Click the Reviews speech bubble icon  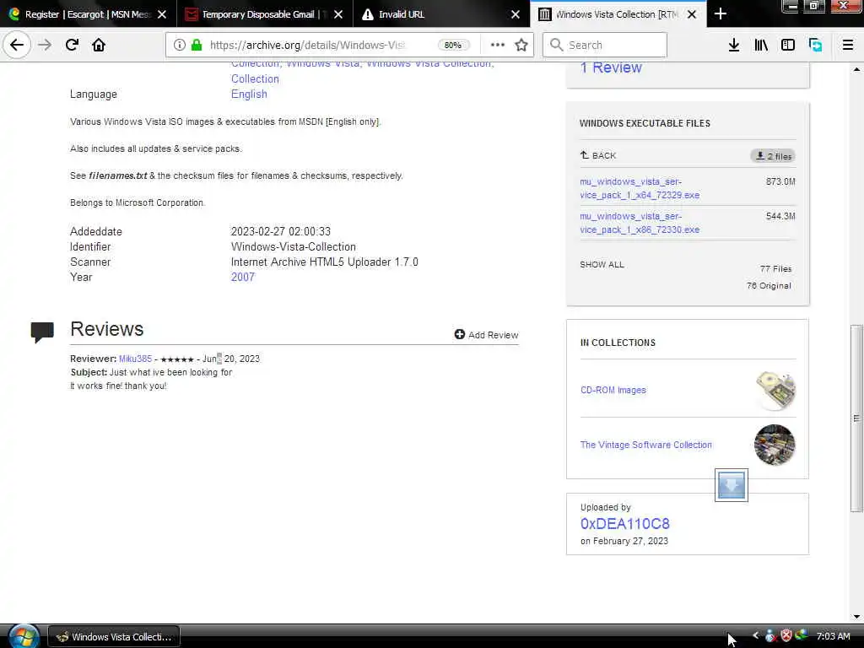click(42, 332)
